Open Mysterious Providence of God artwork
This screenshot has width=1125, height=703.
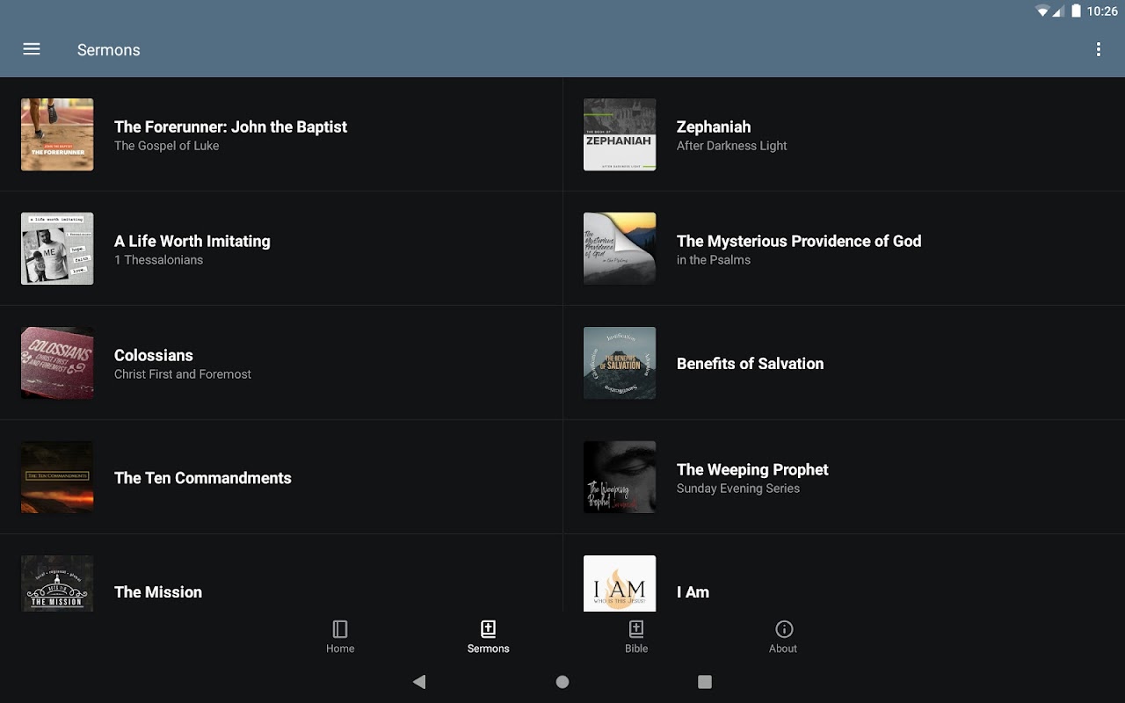tap(620, 249)
